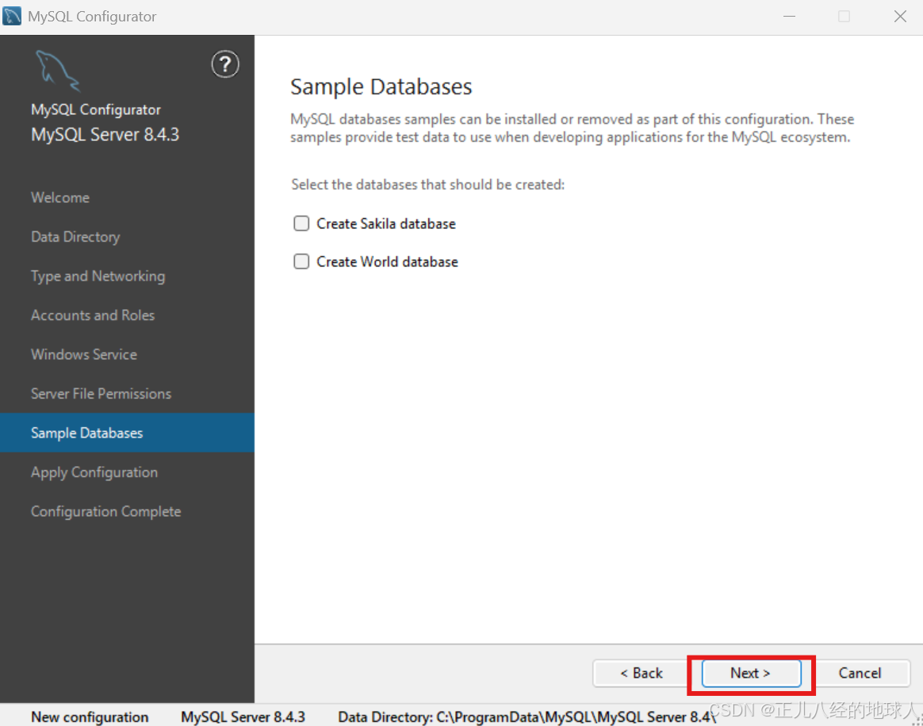
Task: Open Accounts and Roles step
Action: pyautogui.click(x=93, y=315)
